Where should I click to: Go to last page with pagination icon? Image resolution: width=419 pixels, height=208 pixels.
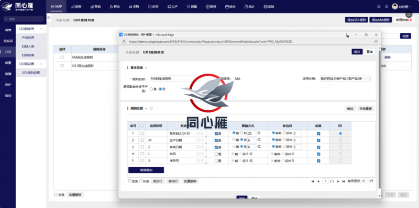click(344, 181)
